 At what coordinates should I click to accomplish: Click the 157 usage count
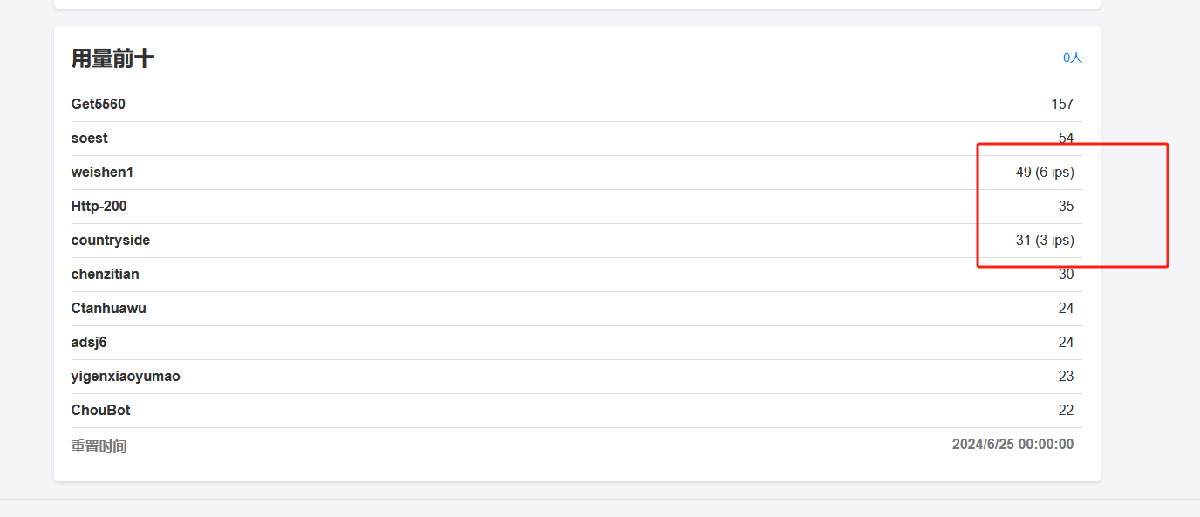pos(1062,105)
